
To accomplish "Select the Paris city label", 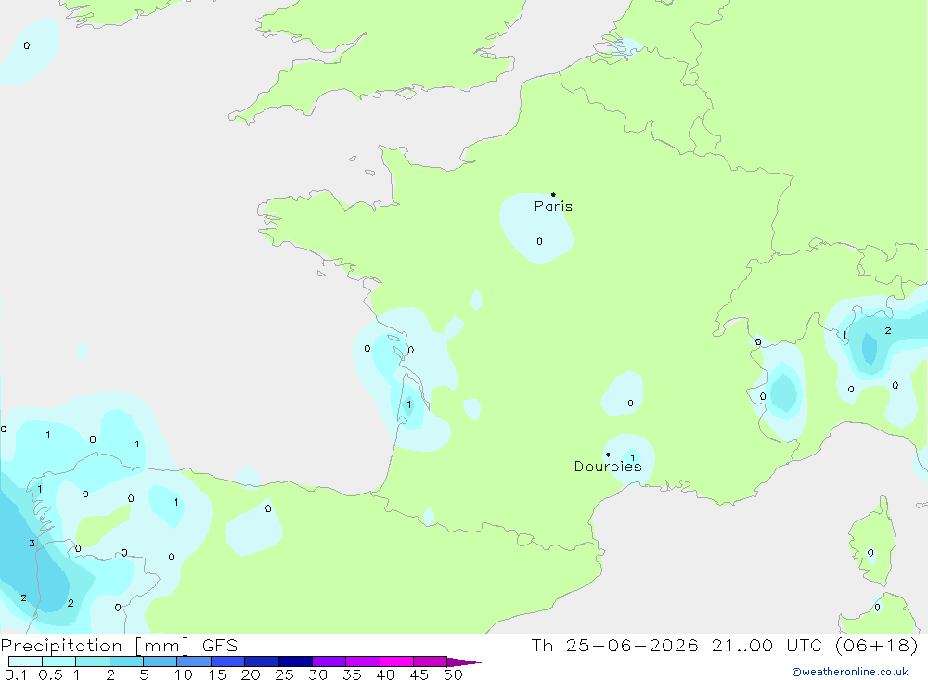I will click(x=553, y=206).
